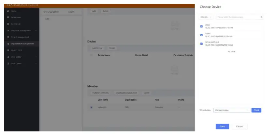The height and width of the screenshot is (134, 276).
Task: Click the FDA 21 CFR shield icon
Action: [x=8, y=50]
